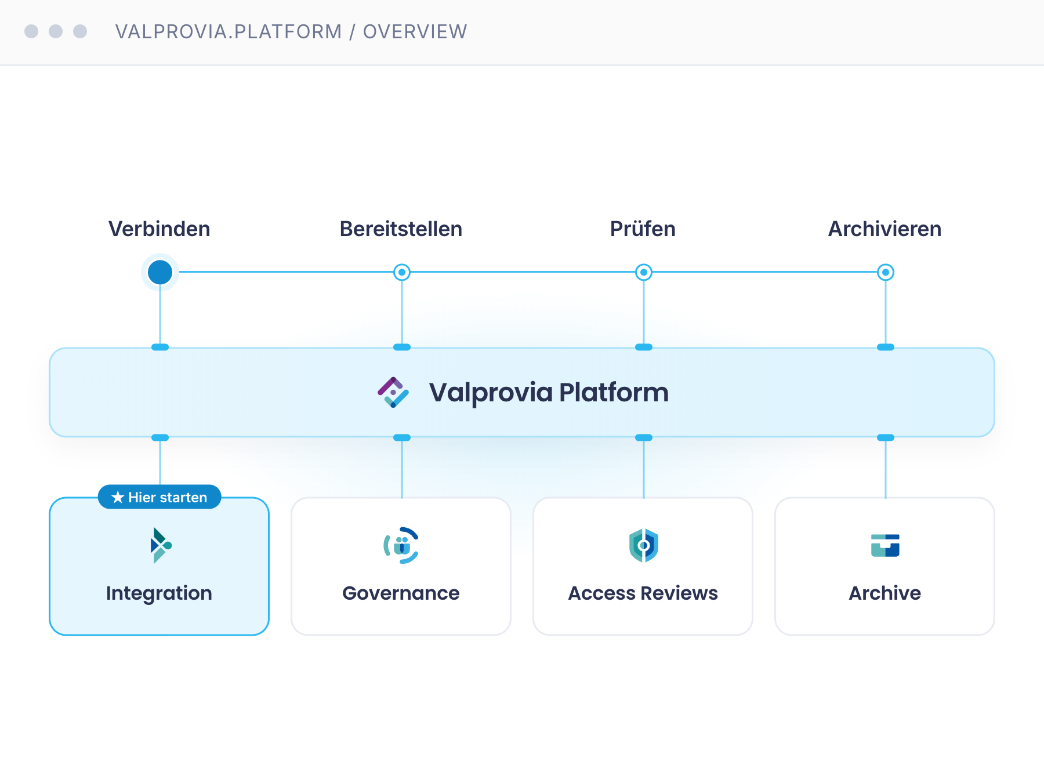Open the Verbinden step label
Screen dimensions: 1044x783
(x=159, y=229)
